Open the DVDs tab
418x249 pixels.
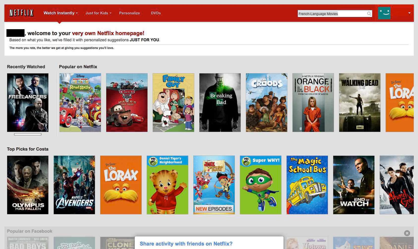(156, 13)
